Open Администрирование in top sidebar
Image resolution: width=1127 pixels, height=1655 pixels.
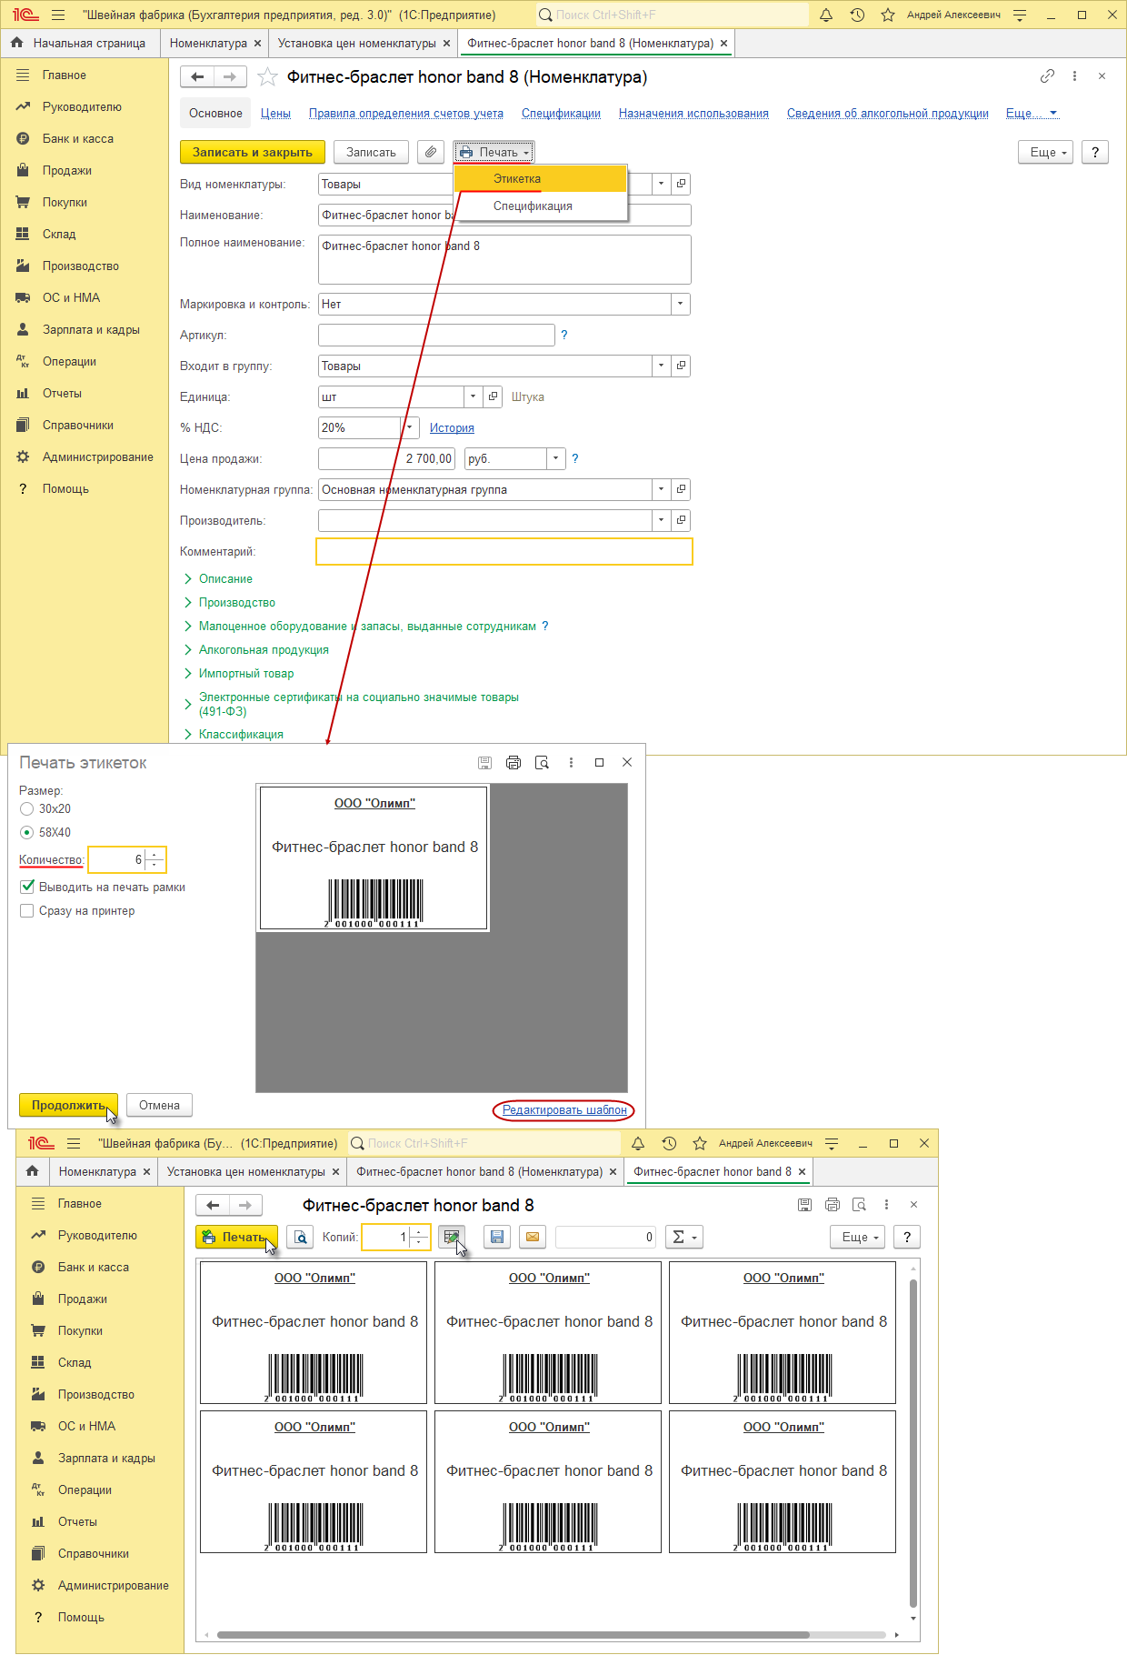click(98, 457)
